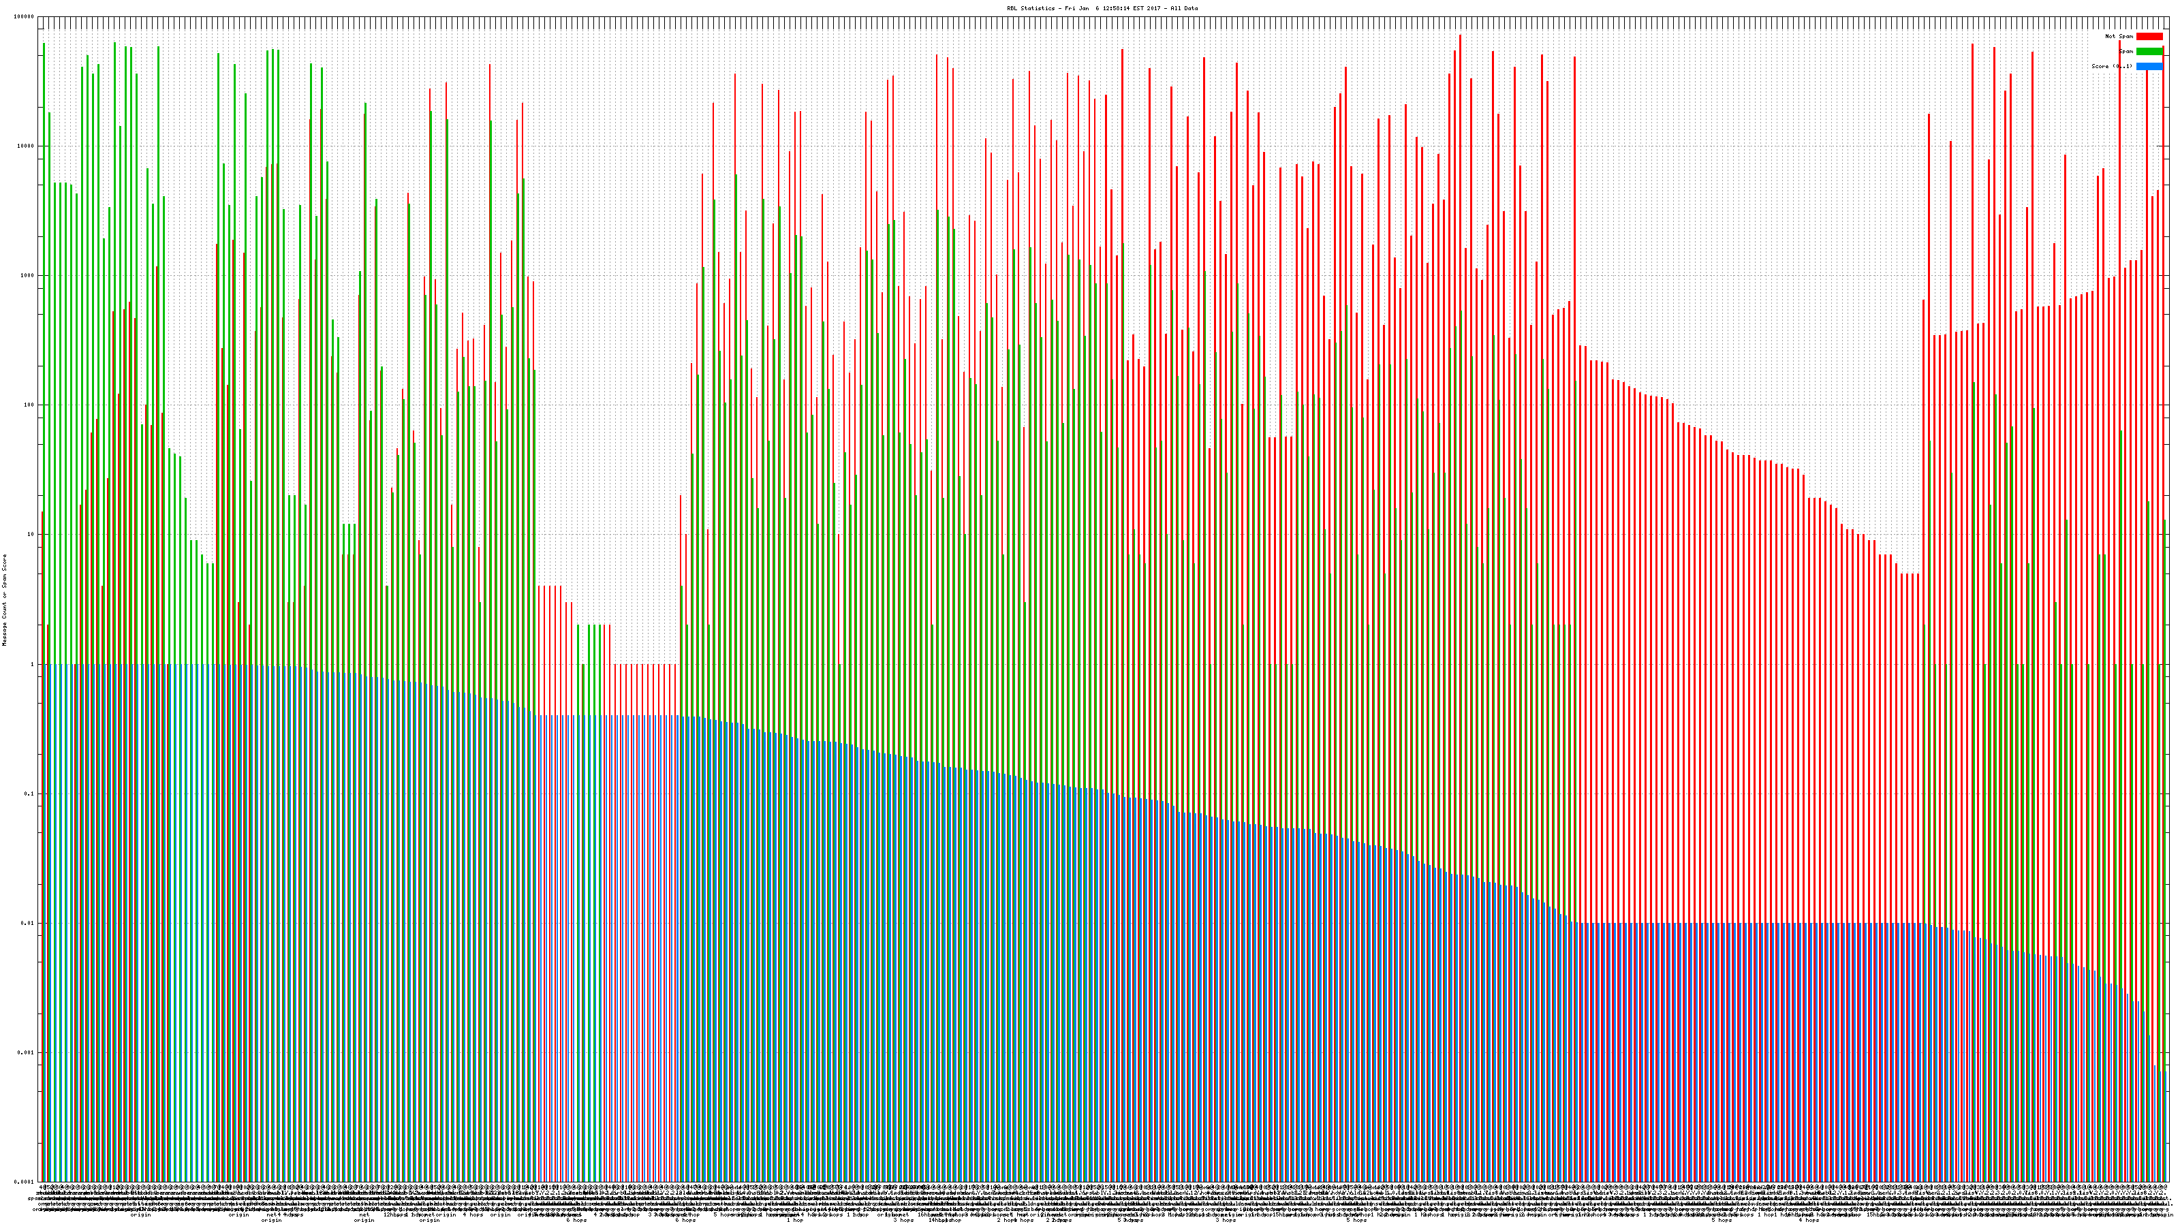
Task: Click the 100 y-axis tick label
Action: coord(29,405)
